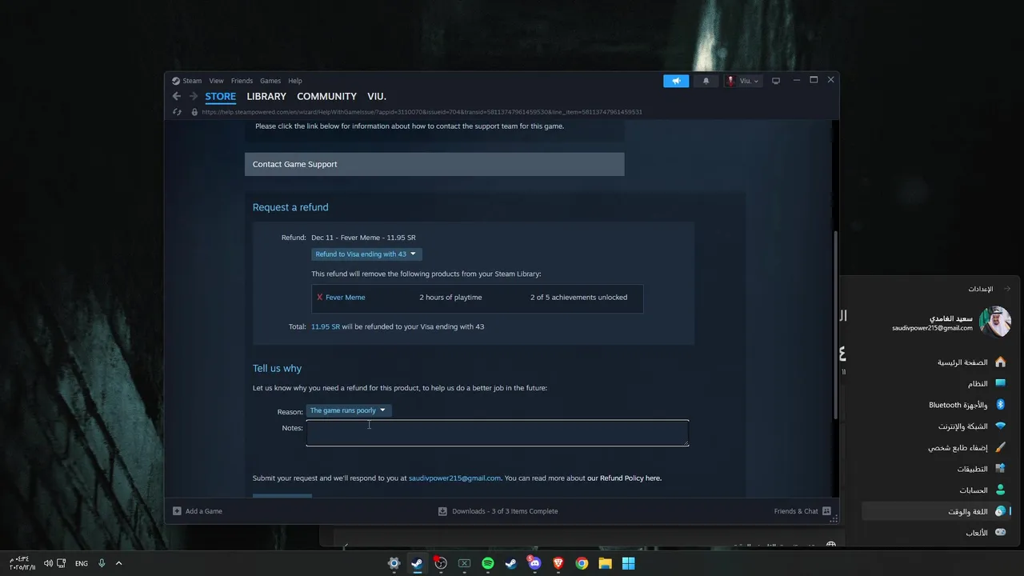The image size is (1024, 576).
Task: Open the Friends menu
Action: (x=242, y=81)
